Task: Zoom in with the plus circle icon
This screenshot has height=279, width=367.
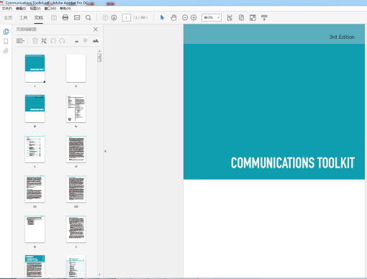Action: pos(194,17)
